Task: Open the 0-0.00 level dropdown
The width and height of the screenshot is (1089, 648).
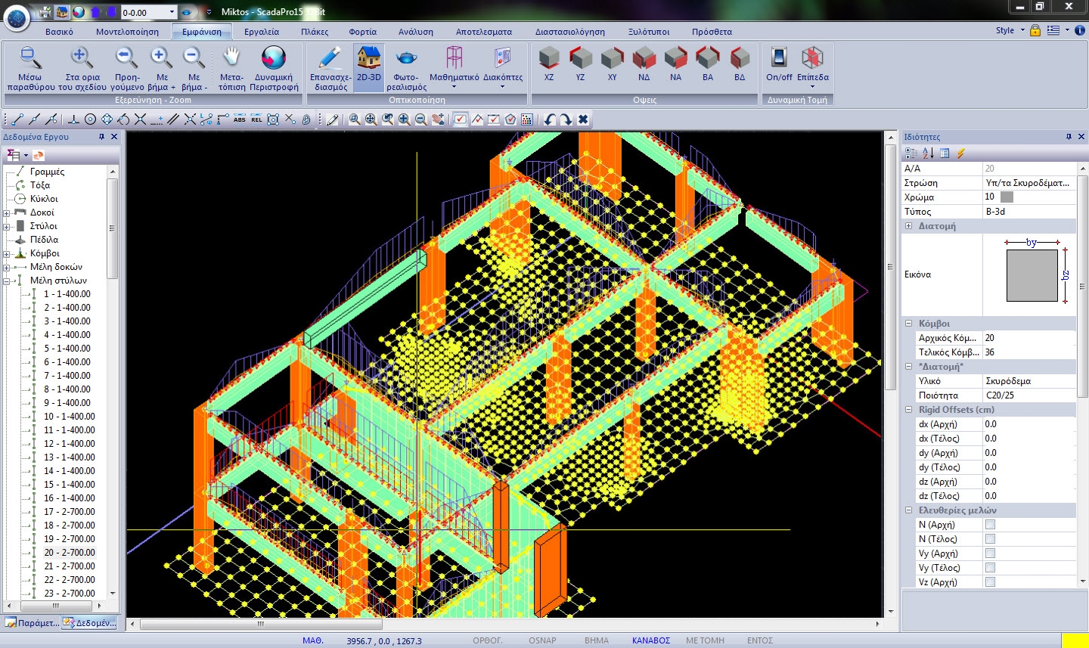Action: 172,12
